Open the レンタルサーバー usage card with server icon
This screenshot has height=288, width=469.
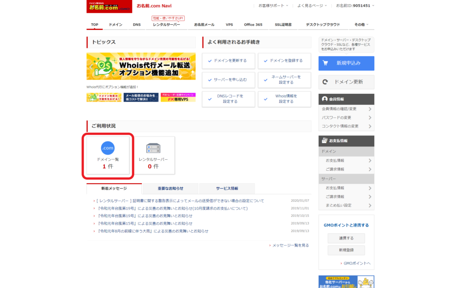tap(153, 156)
